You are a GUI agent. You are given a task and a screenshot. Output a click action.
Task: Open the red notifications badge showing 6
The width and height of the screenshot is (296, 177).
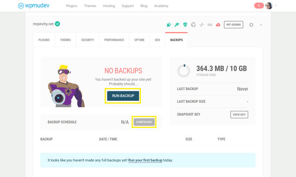point(259,6)
